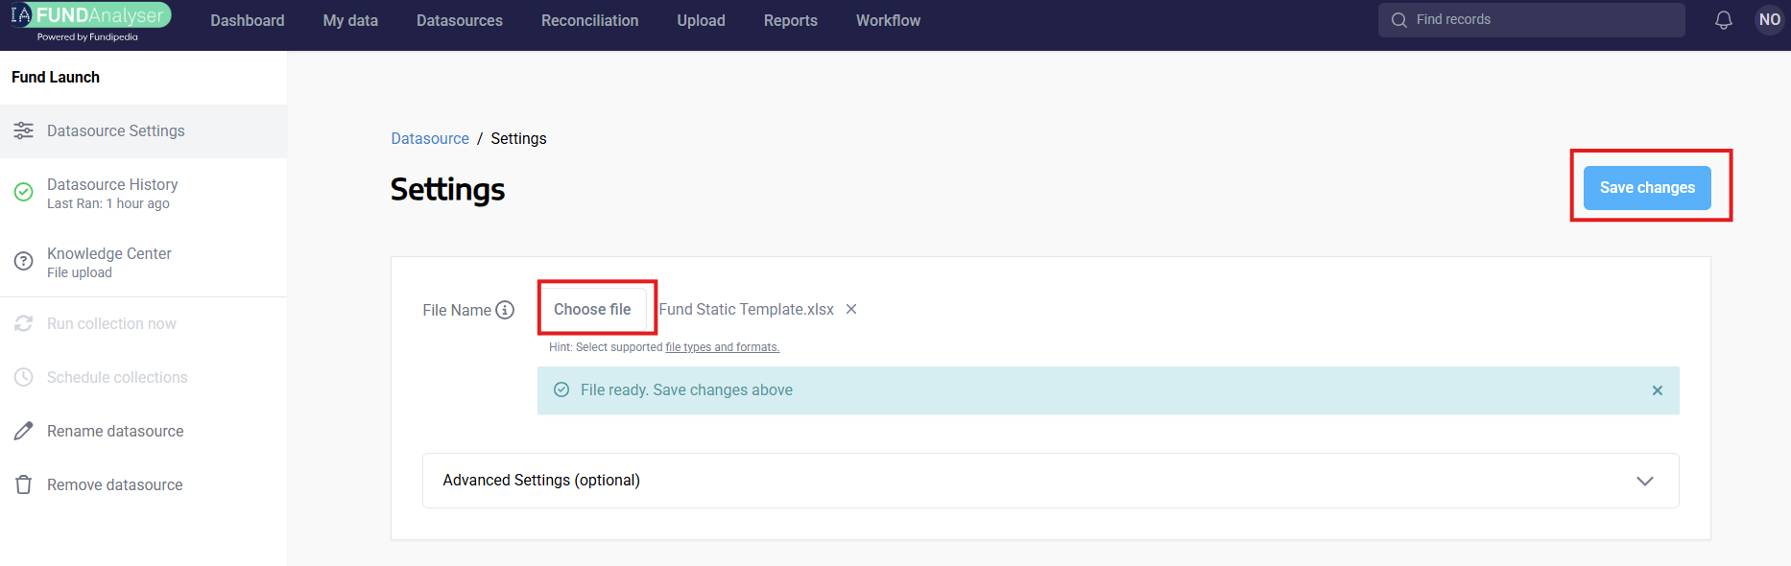This screenshot has height=566, width=1791.
Task: Click the Knowledge Center question mark icon
Action: tap(24, 261)
